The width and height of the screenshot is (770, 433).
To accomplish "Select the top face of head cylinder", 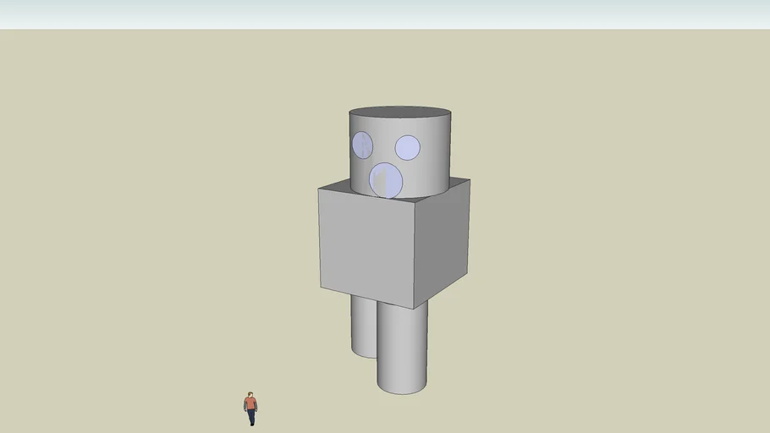I will tap(399, 115).
